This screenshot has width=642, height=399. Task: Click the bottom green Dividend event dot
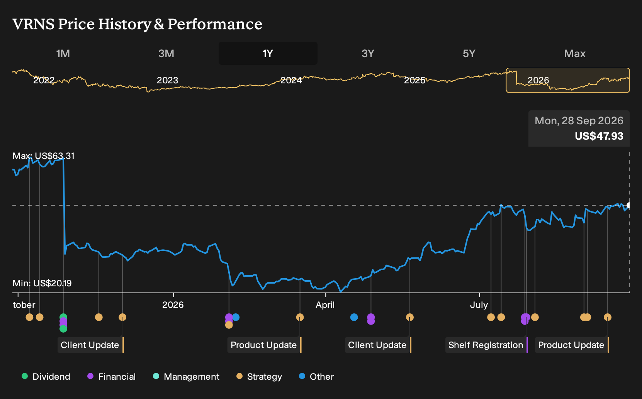point(63,329)
